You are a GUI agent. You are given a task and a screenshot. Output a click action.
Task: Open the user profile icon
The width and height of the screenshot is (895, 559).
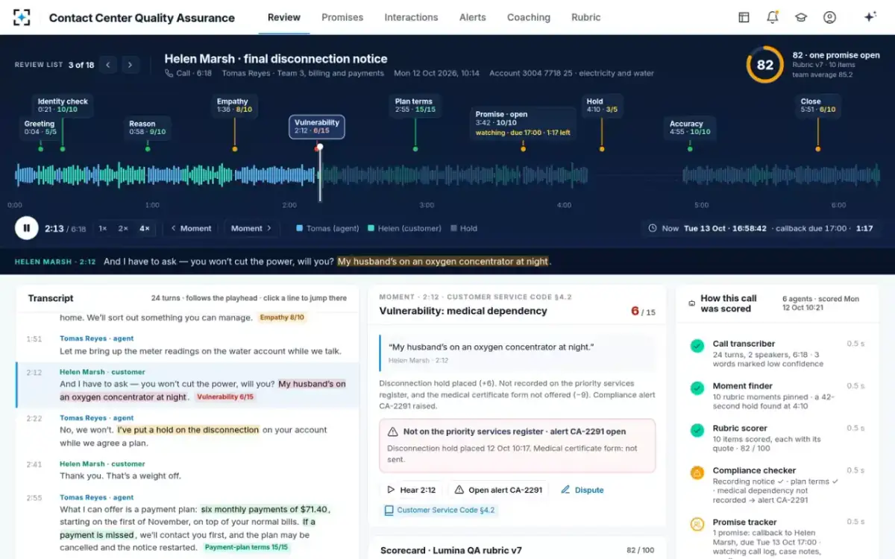coord(829,17)
